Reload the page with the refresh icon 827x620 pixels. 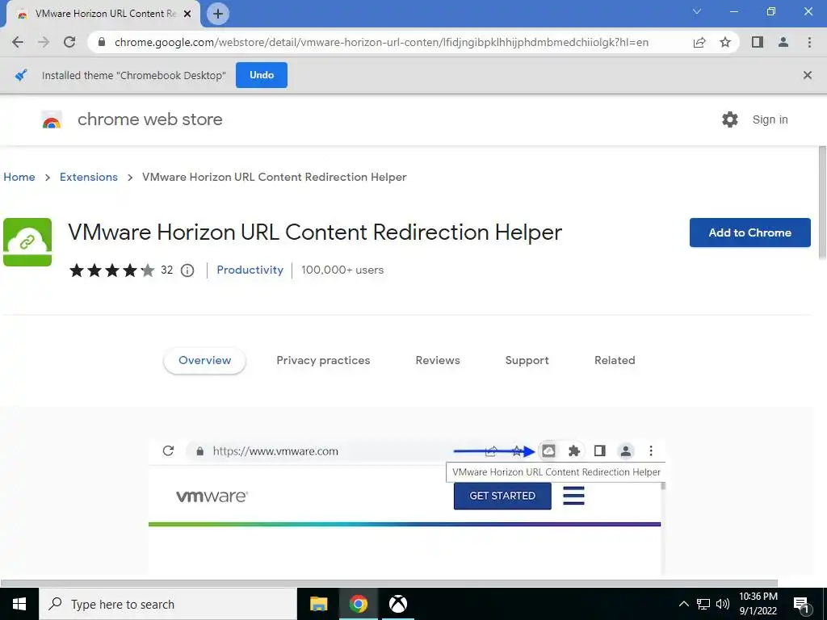69,42
